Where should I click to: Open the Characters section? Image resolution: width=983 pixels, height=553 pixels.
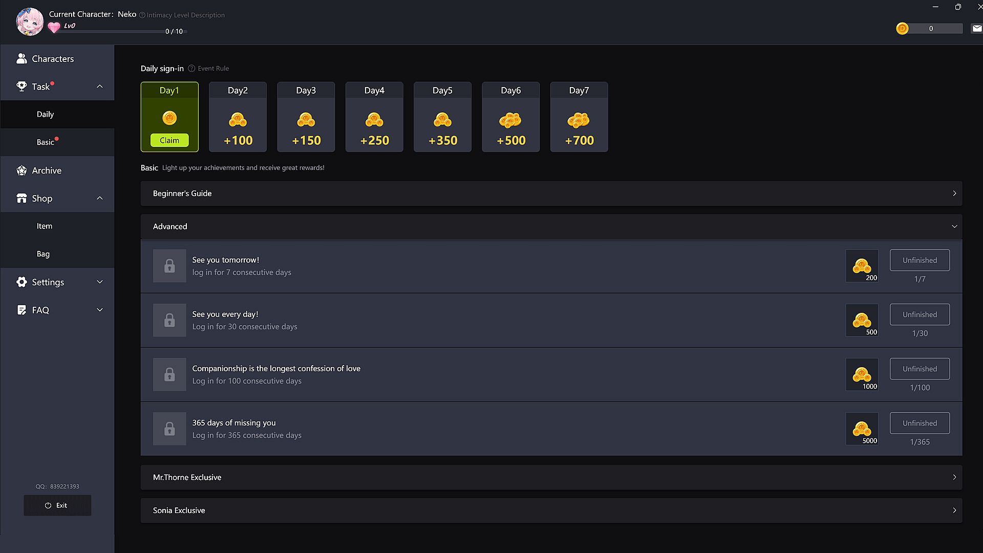click(53, 59)
